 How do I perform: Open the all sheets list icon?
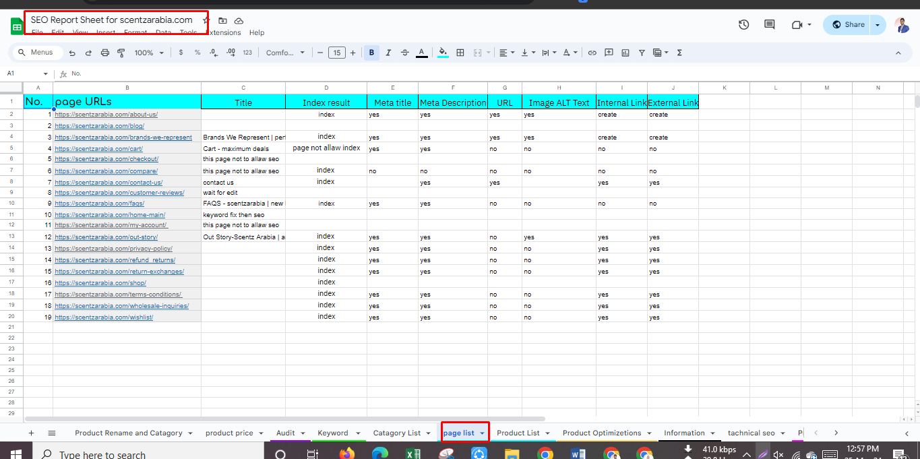(52, 433)
